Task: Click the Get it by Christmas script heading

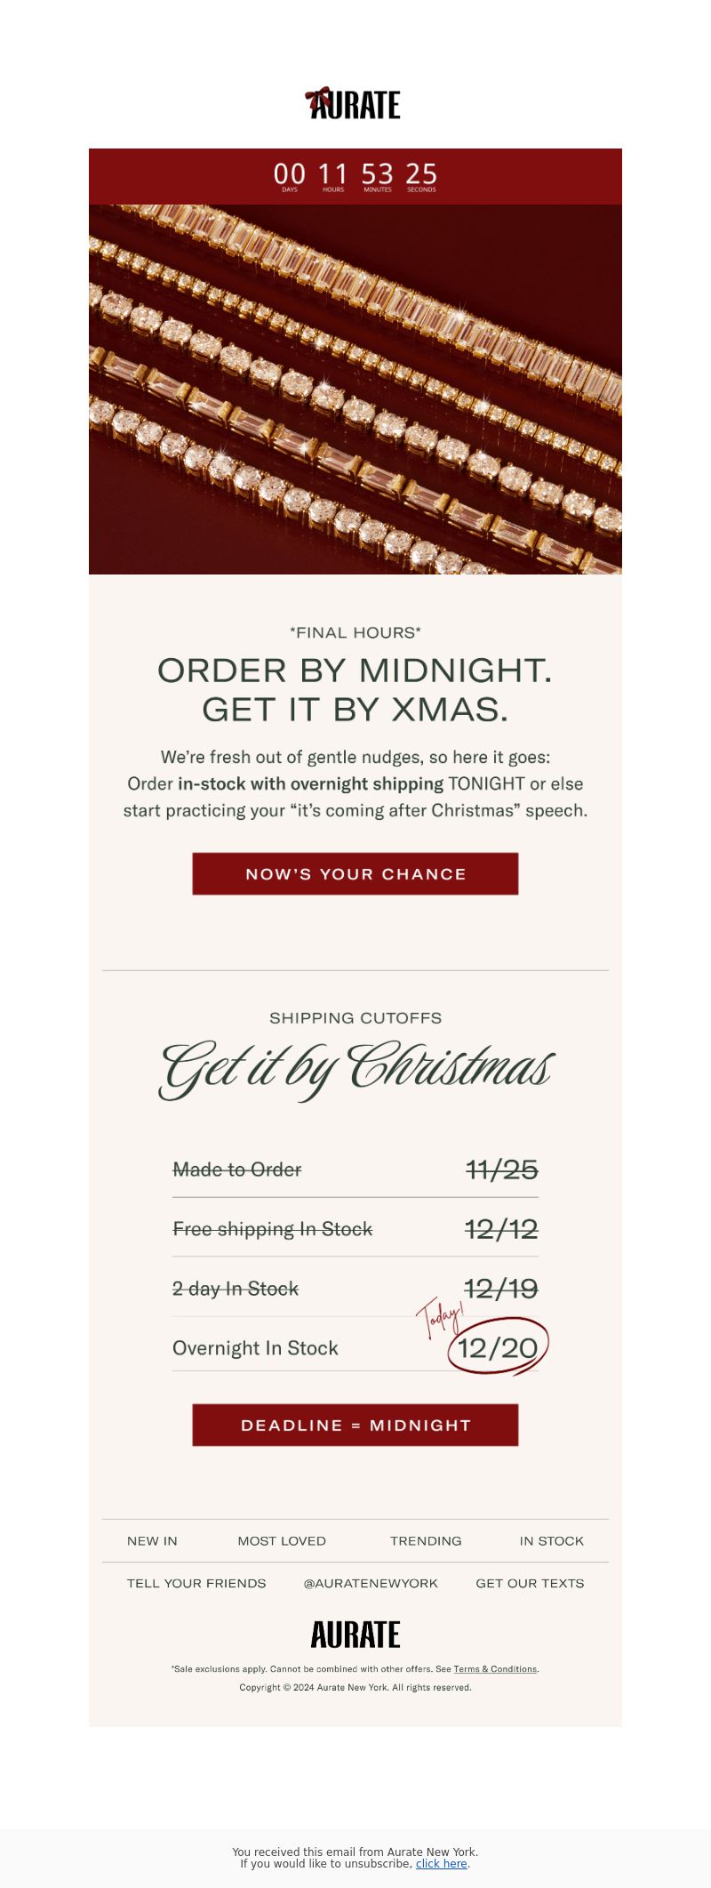Action: pyautogui.click(x=355, y=1070)
